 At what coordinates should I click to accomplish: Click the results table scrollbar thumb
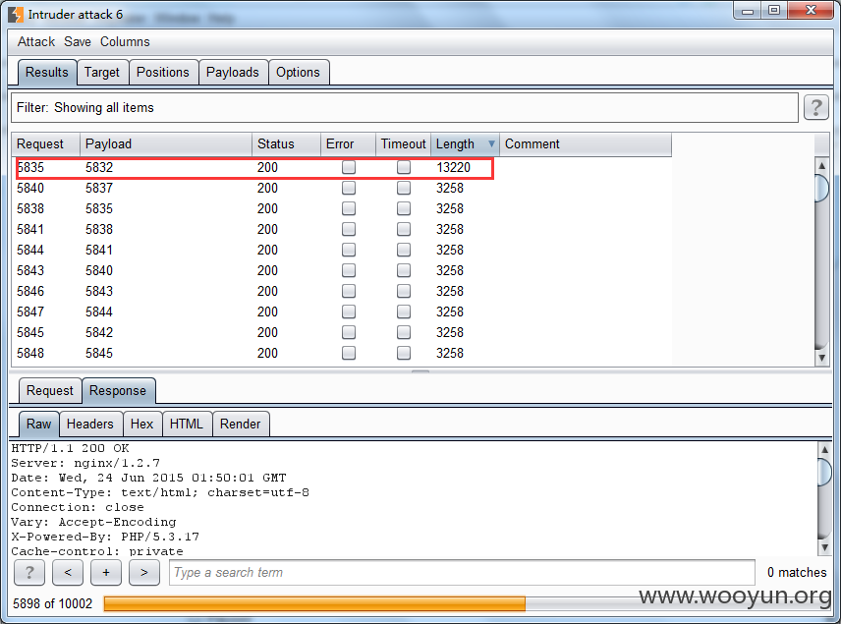(821, 188)
